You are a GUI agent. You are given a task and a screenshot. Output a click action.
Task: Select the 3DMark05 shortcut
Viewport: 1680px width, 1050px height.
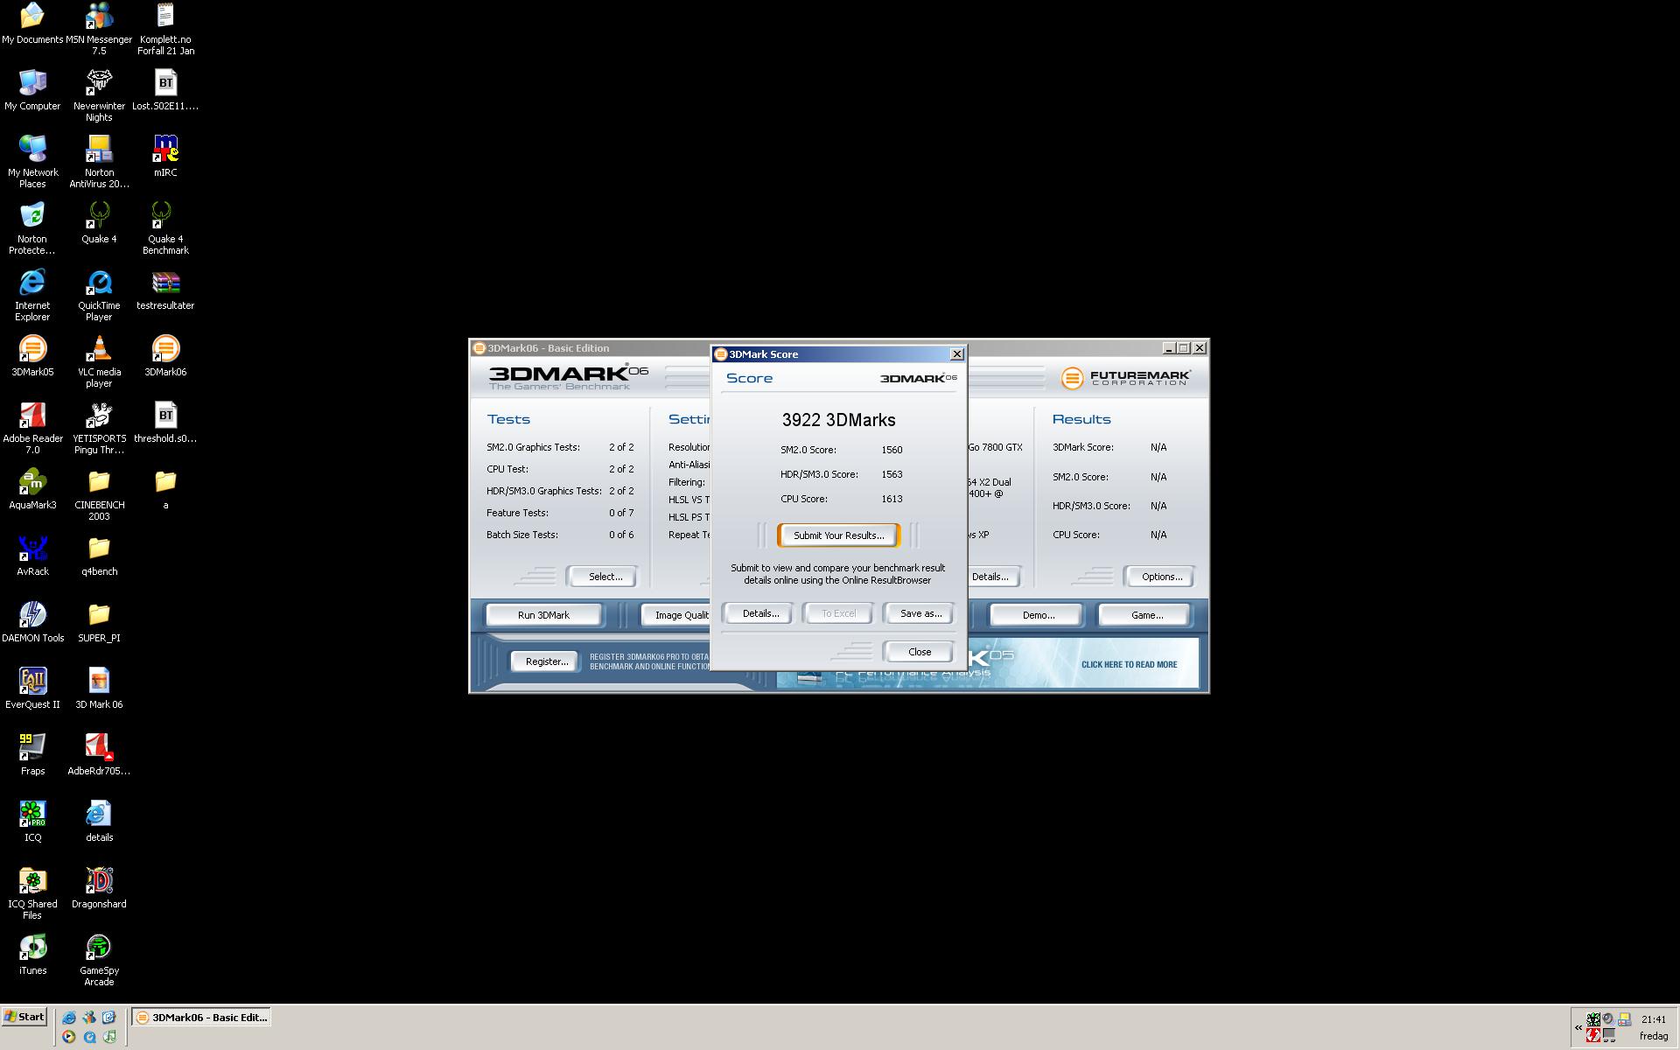click(x=32, y=356)
